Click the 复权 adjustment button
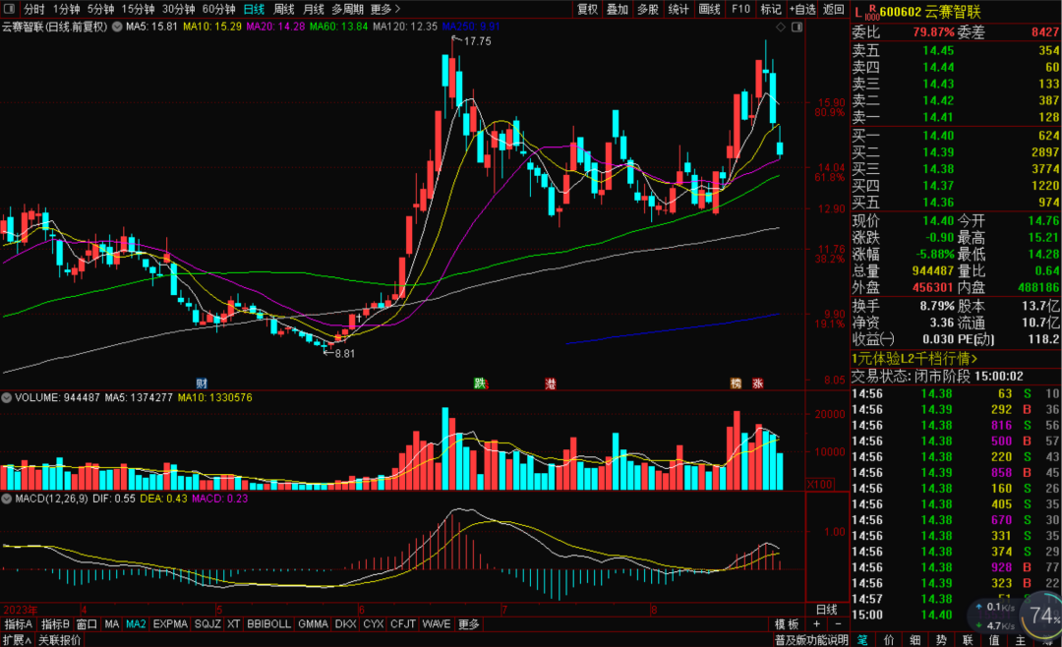The image size is (1062, 647). pyautogui.click(x=587, y=10)
